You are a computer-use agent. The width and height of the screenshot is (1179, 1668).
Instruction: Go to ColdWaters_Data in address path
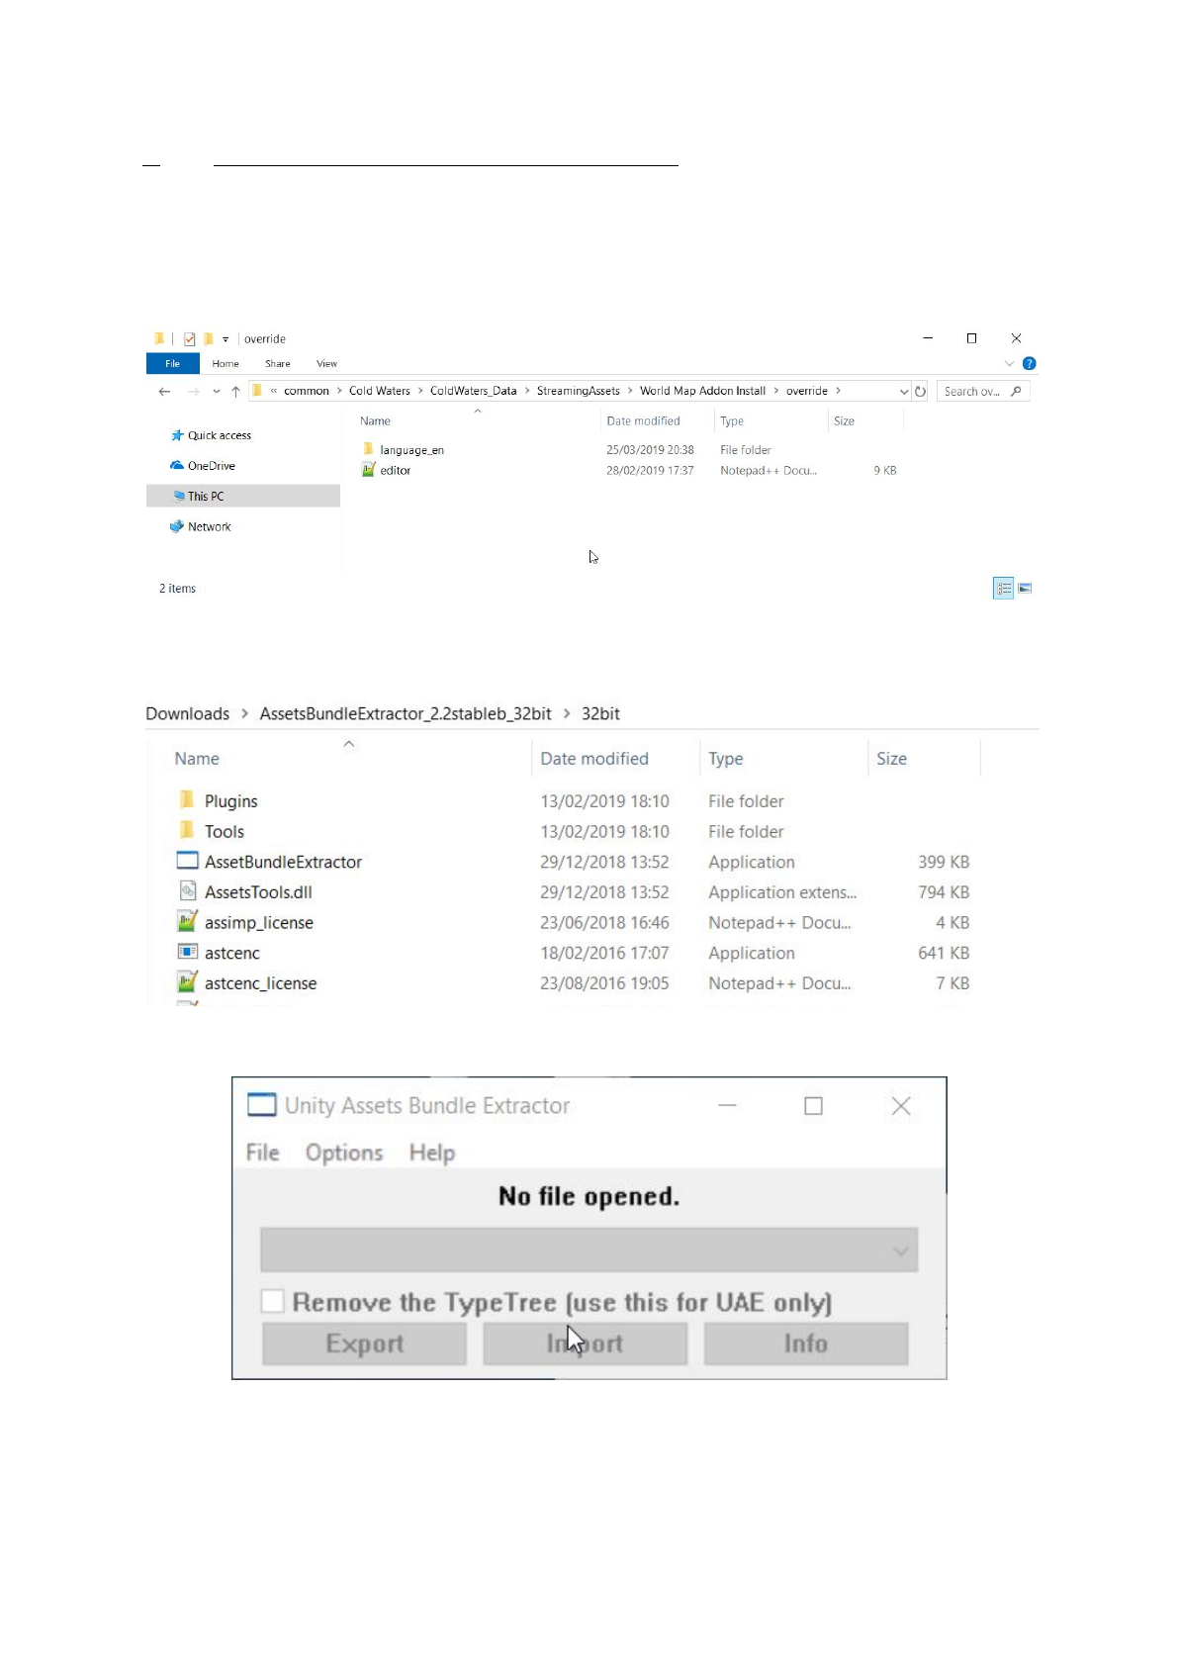(473, 391)
